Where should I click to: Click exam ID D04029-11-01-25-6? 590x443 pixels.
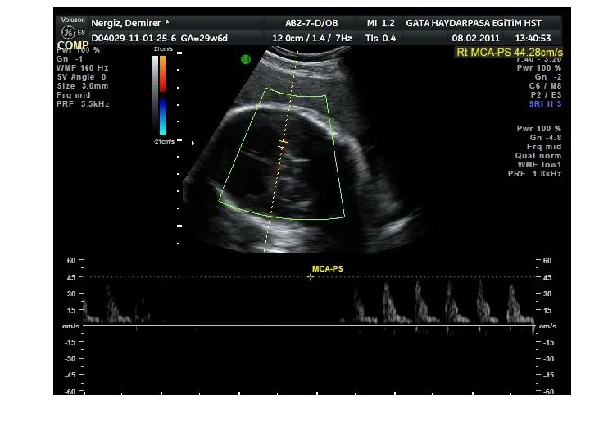pos(134,39)
